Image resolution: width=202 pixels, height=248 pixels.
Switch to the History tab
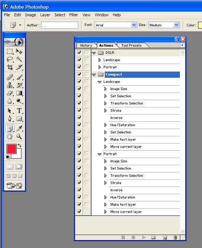coord(86,46)
